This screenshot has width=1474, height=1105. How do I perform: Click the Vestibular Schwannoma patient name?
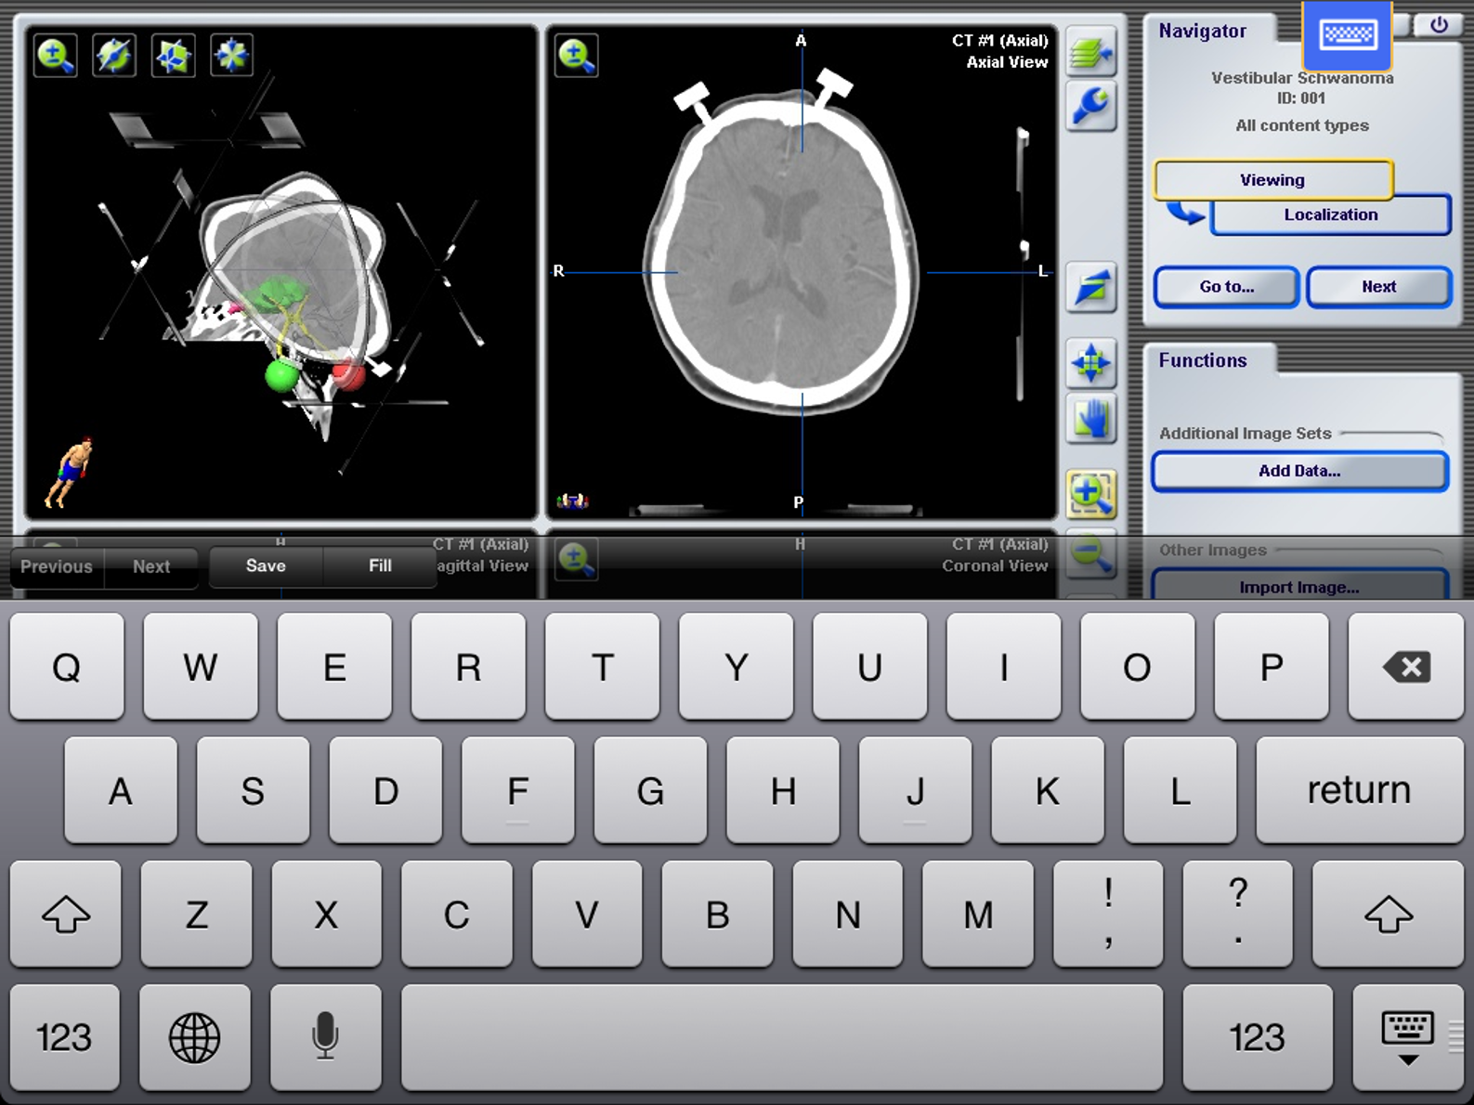click(1302, 78)
